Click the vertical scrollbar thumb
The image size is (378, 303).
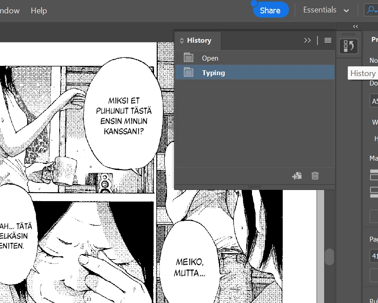coord(329,257)
